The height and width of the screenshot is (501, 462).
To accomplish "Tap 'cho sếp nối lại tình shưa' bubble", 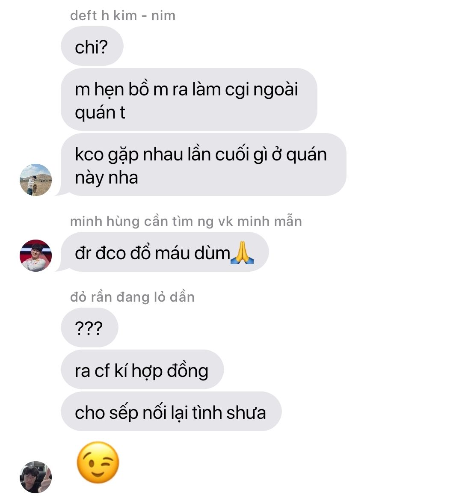I will tap(171, 411).
